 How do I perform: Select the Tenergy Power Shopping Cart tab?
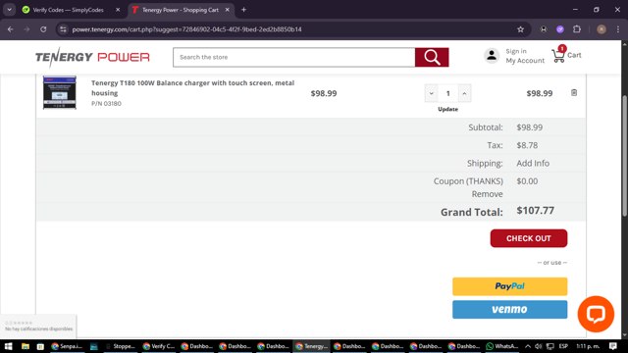[x=181, y=10]
